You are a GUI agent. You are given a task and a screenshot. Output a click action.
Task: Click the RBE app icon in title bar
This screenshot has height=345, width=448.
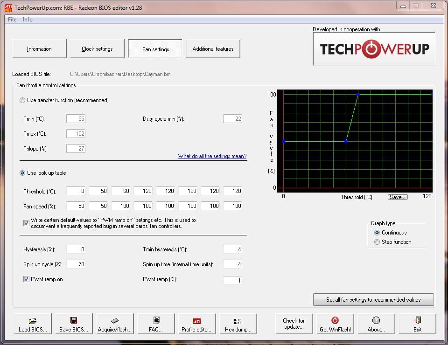click(8, 8)
